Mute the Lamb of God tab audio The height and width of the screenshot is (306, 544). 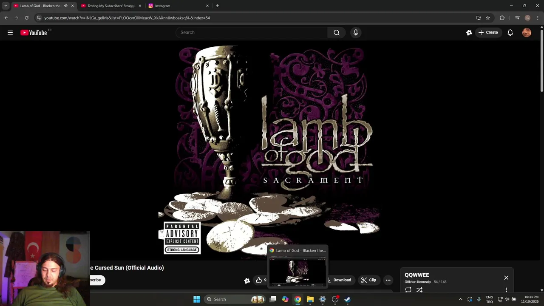click(65, 6)
